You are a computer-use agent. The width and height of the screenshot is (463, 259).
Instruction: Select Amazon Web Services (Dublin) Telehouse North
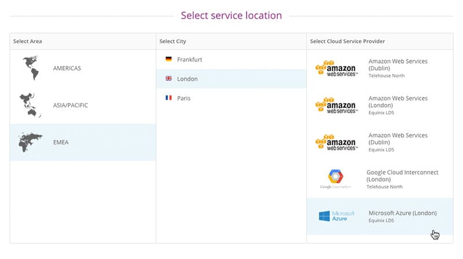point(380,68)
